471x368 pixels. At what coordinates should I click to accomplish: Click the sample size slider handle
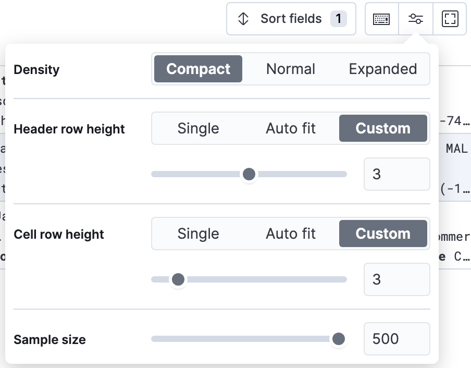pos(339,339)
